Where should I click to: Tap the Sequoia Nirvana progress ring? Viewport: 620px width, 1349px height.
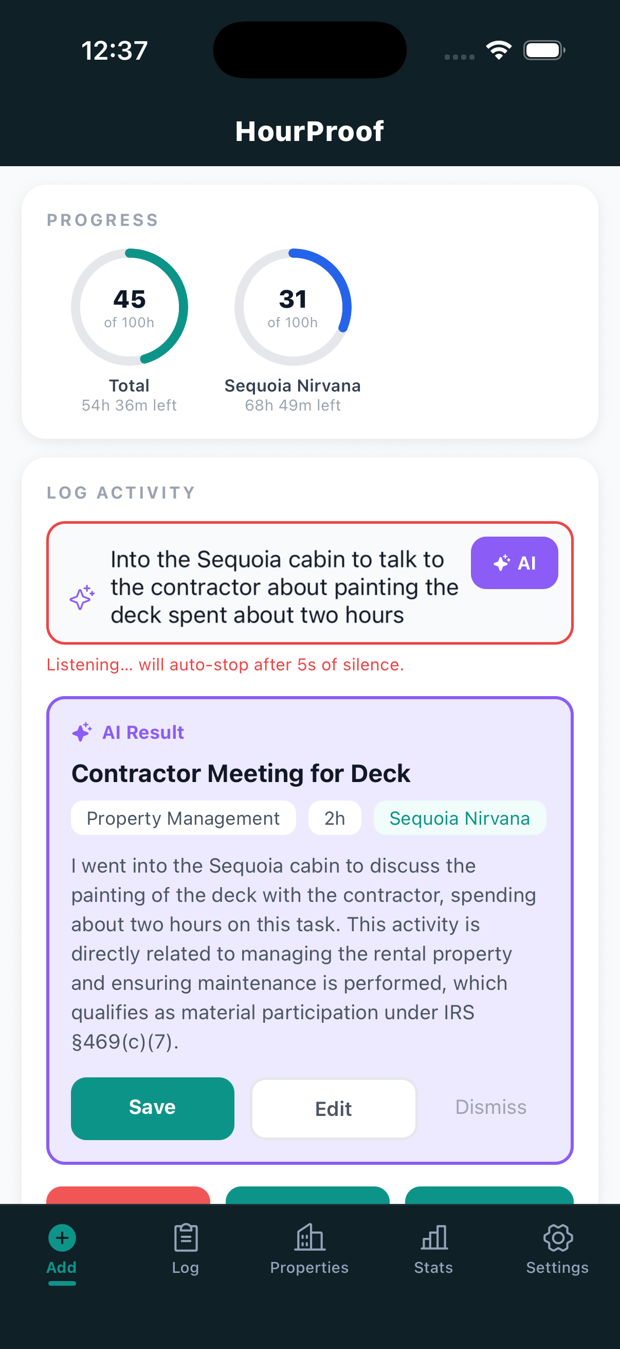click(x=293, y=307)
